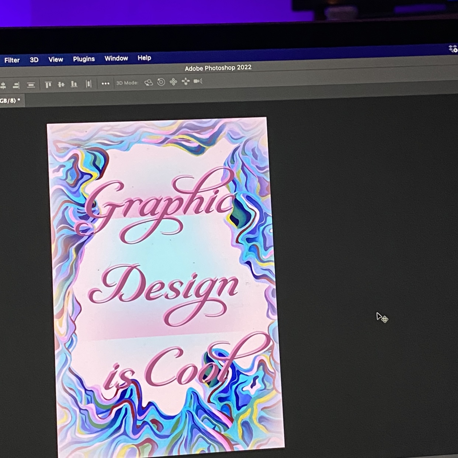Viewport: 458px width, 458px height.
Task: Open the View menu
Action: click(56, 59)
